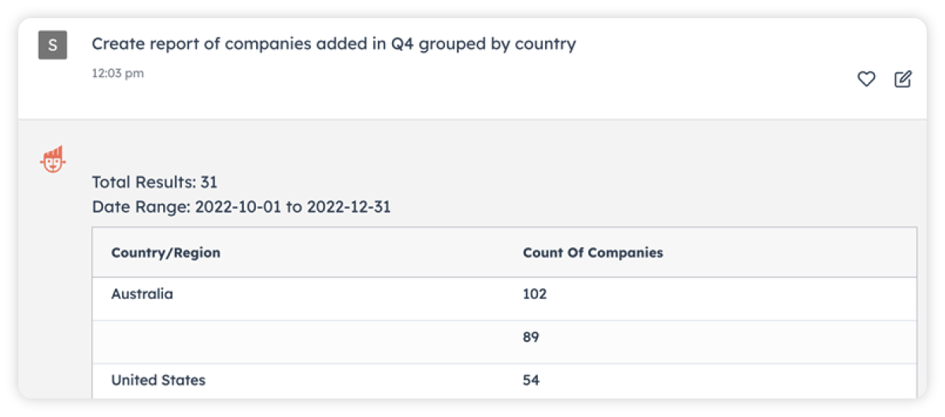The width and height of the screenshot is (945, 417).
Task: Select the Q4 companies report prompt text
Action: tap(333, 44)
